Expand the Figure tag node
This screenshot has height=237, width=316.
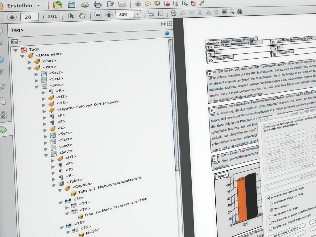click(x=44, y=111)
